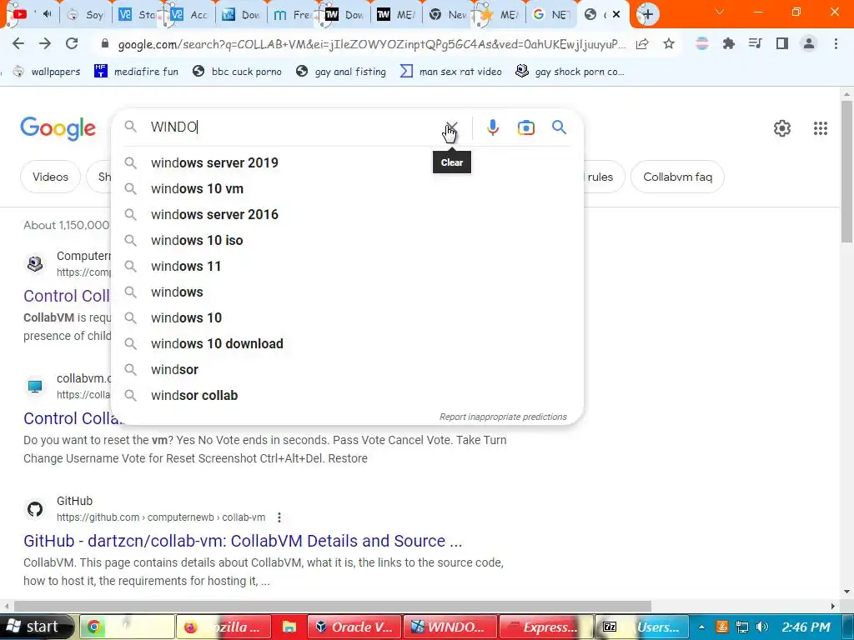Clear the search box text
The height and width of the screenshot is (640, 854).
(451, 127)
